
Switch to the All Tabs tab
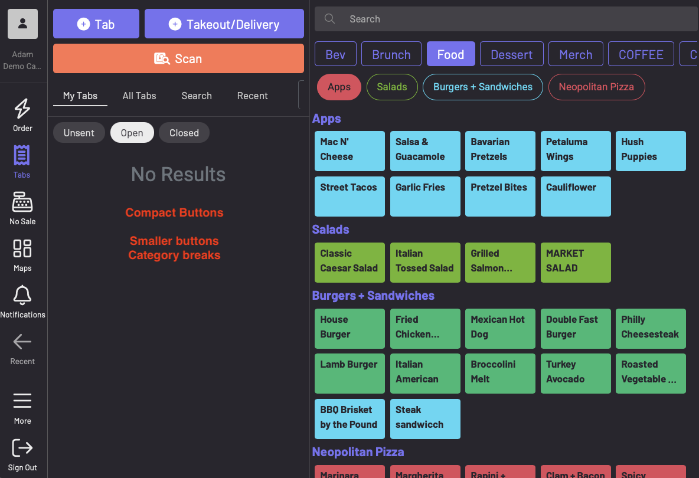click(139, 96)
